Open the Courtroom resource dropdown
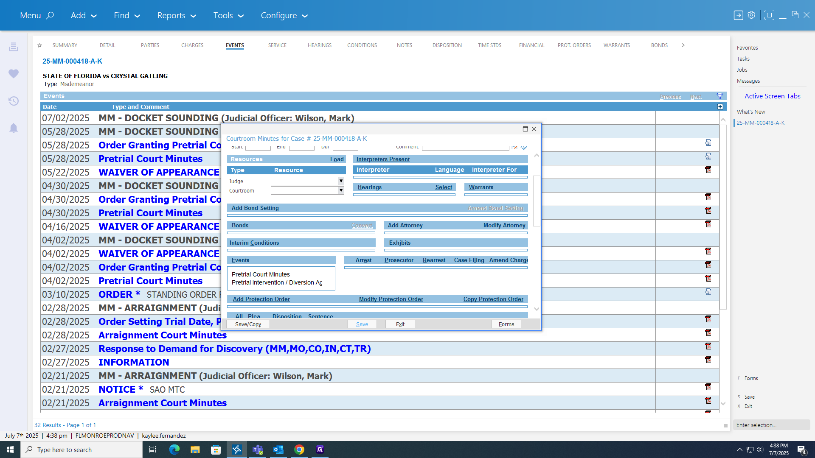Viewport: 815px width, 458px height. 340,190
